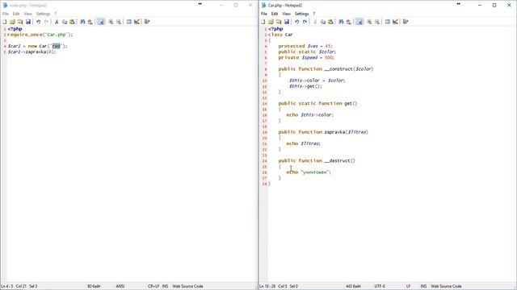Click Copy icon in index.php window

[x=65, y=22]
